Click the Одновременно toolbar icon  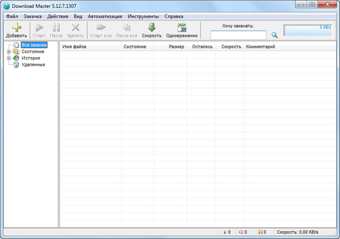[181, 27]
